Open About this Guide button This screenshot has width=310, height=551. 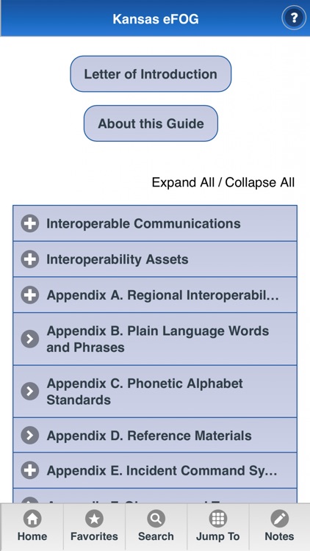(x=151, y=123)
